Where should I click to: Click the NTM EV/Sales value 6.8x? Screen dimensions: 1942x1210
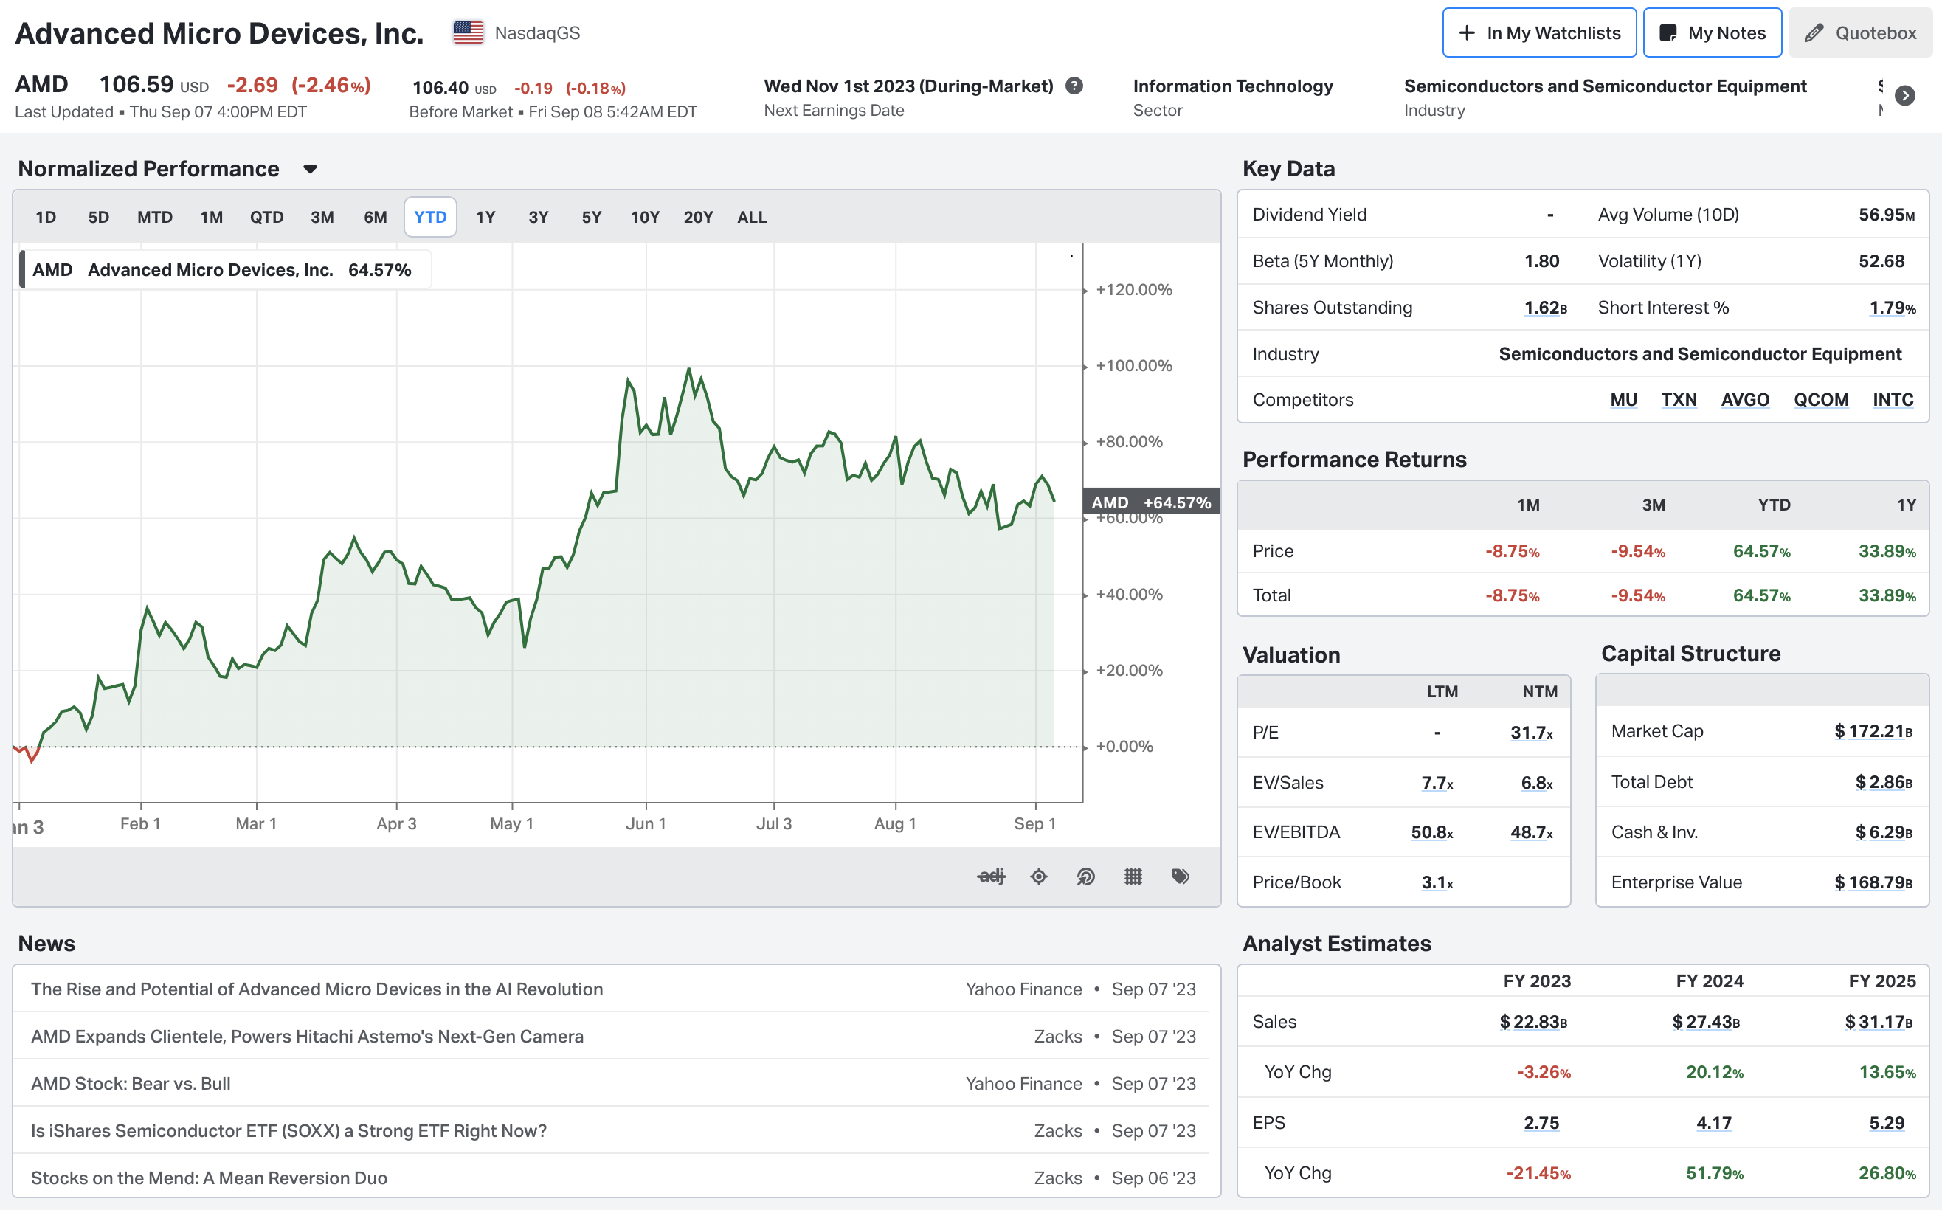(x=1537, y=783)
